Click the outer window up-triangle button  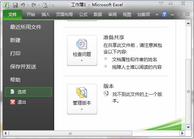(x=170, y=3)
